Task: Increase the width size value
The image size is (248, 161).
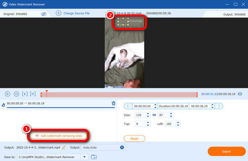Action: 148,114
